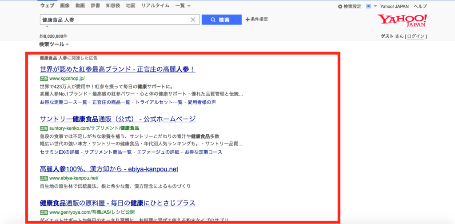This screenshot has height=224, width=455.
Task: Expand the 一覧 dropdown arrow
Action: 189,6
